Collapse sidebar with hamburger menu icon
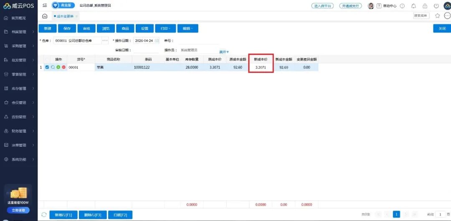Screen dimensions: 451x221 coord(45,5)
